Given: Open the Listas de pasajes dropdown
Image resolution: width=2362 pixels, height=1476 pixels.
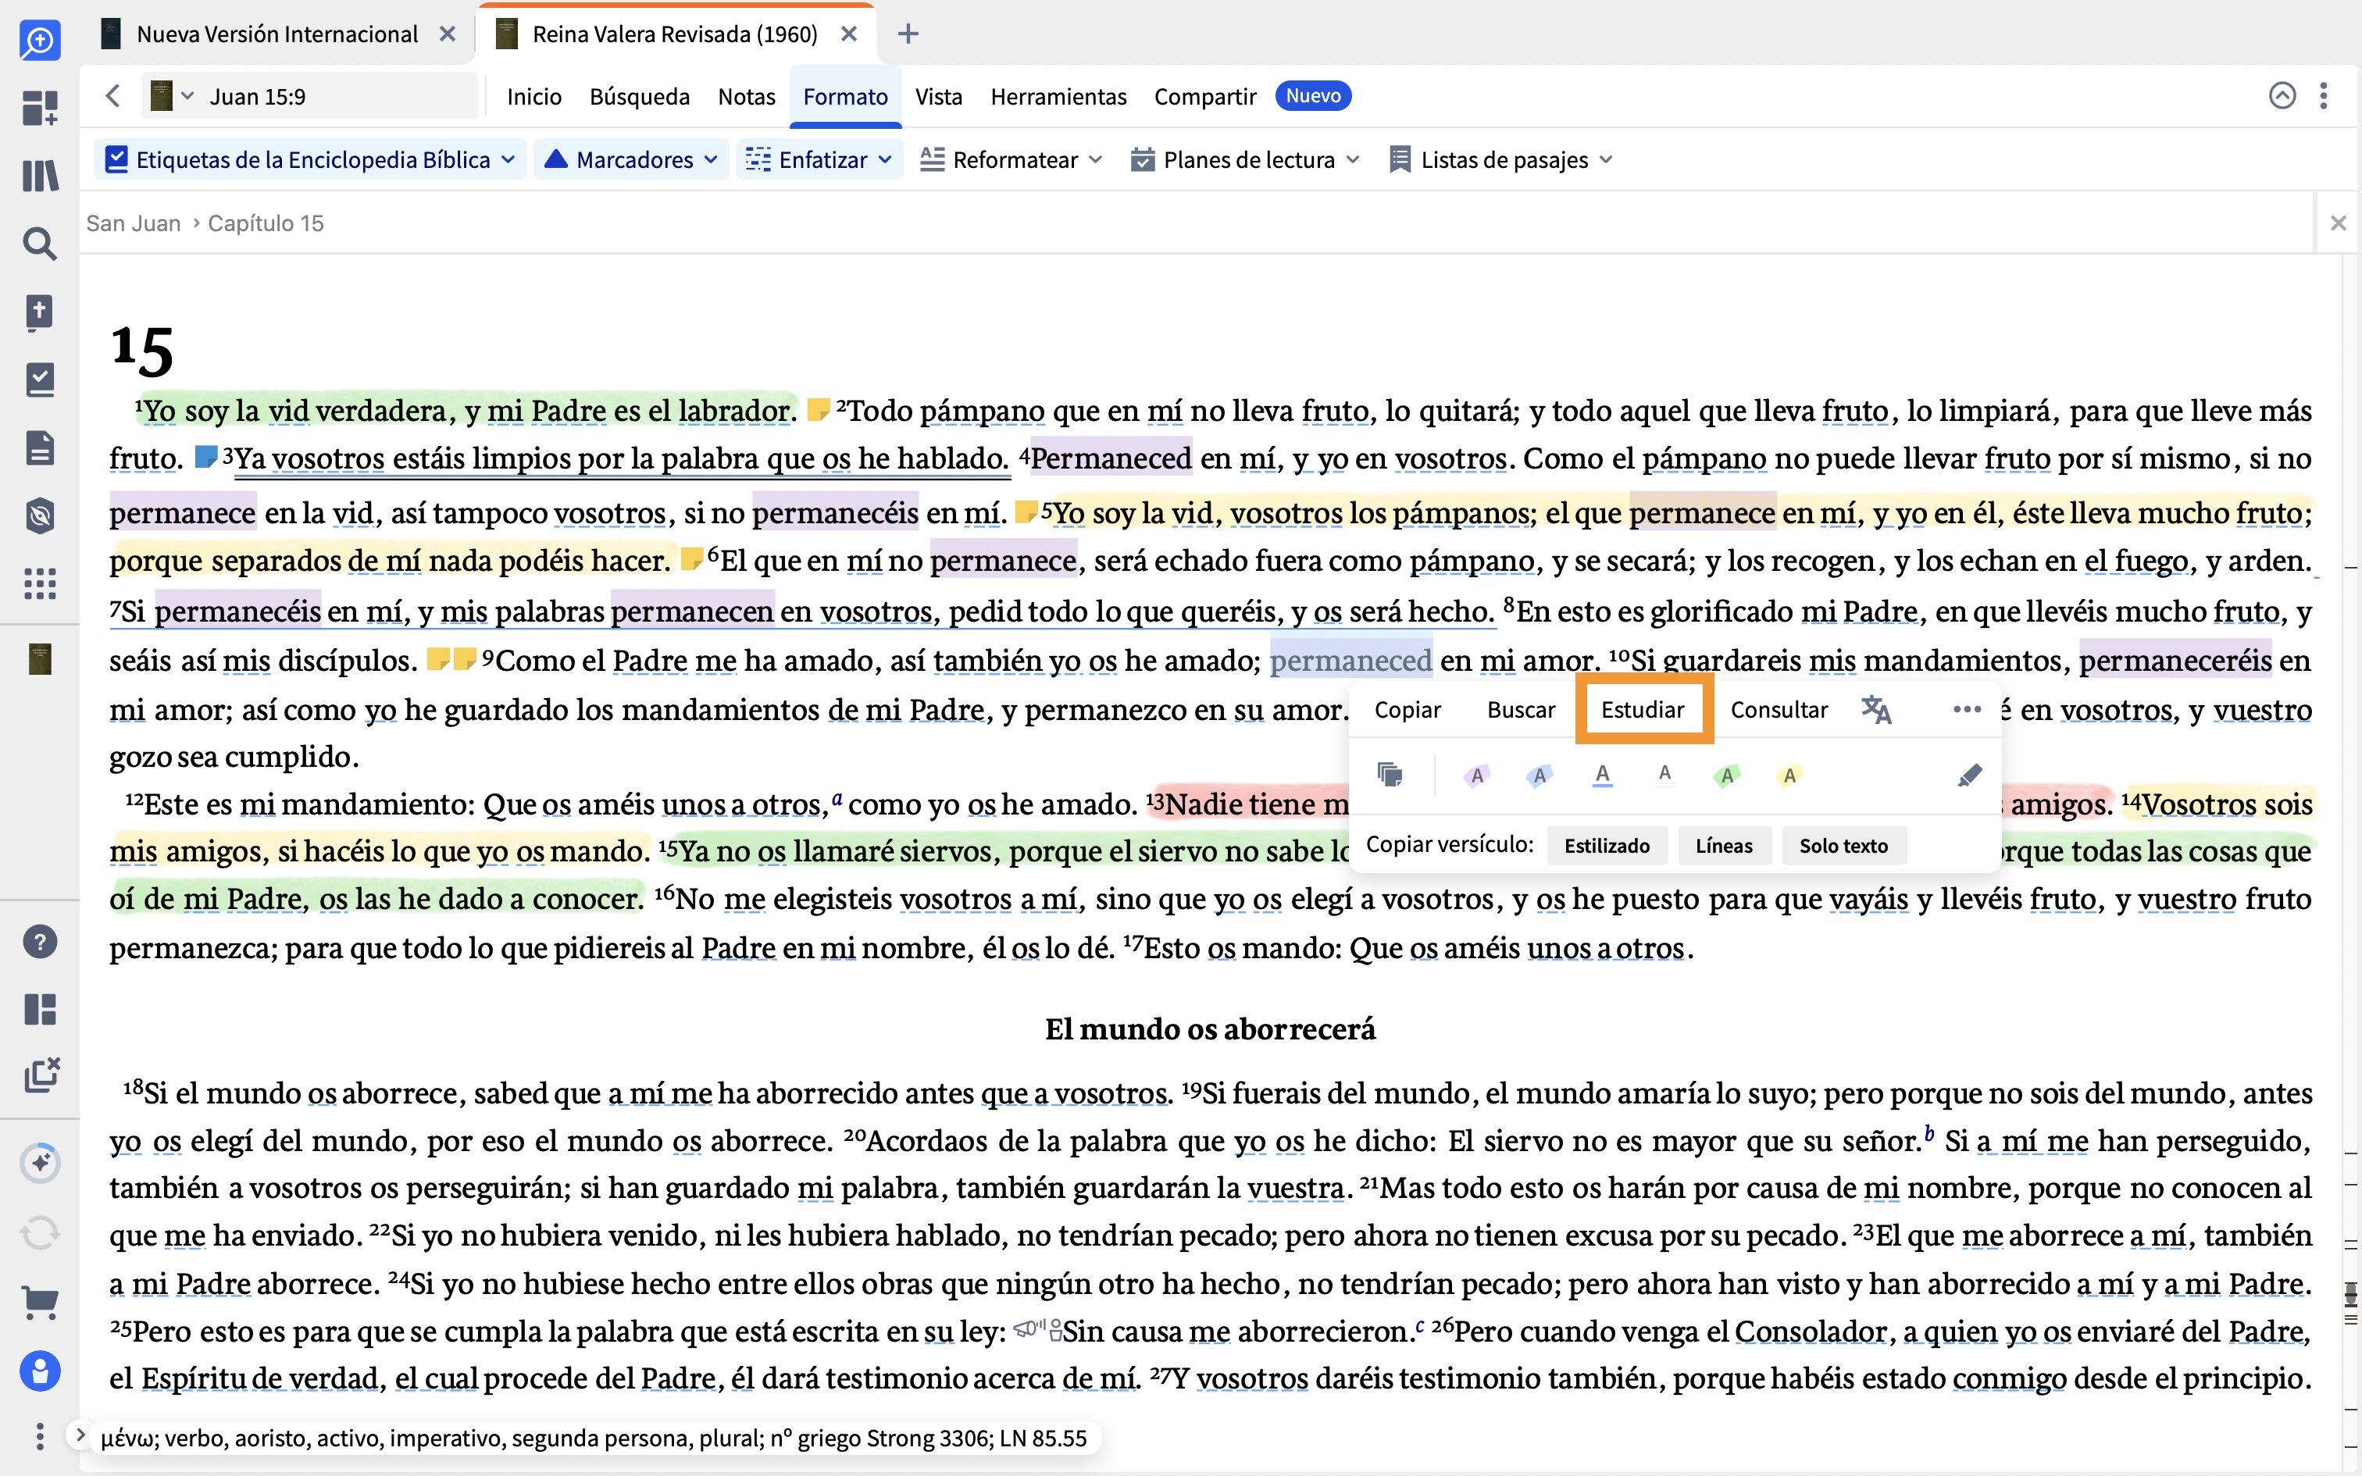Looking at the screenshot, I should [1501, 159].
